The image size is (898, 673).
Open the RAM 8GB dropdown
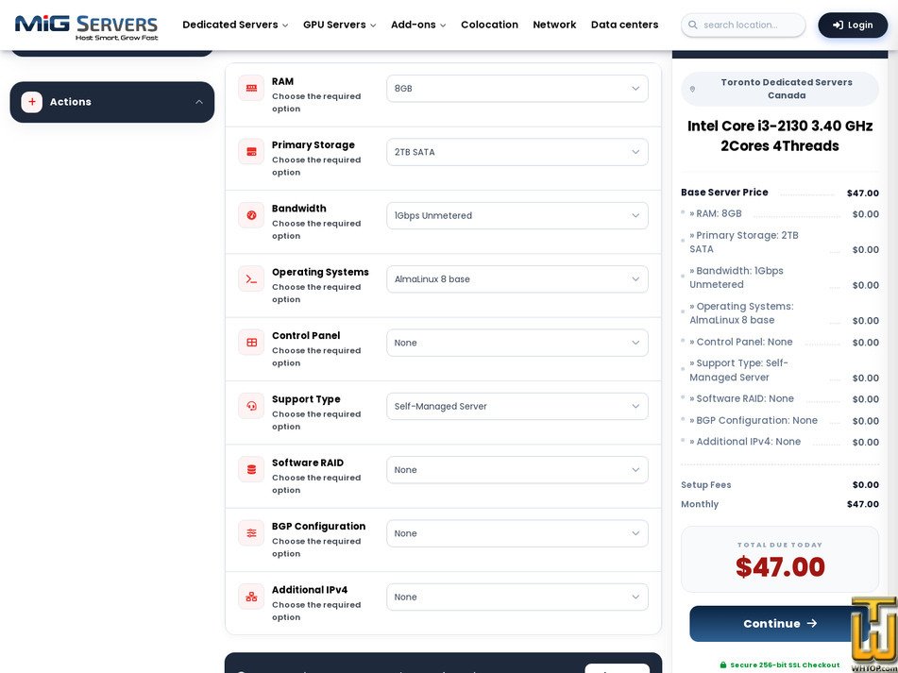tap(517, 89)
